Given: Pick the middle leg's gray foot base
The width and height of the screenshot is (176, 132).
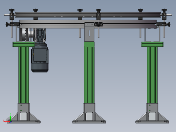Looking at the screenshot, I should tap(89, 113).
